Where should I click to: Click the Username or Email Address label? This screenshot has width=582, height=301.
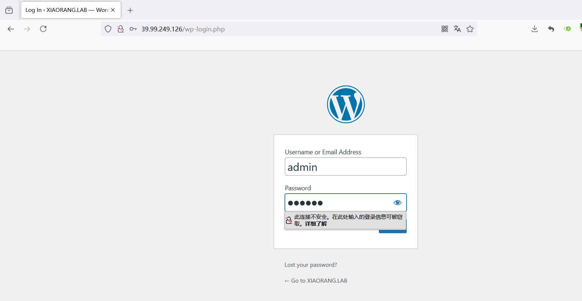coord(323,152)
